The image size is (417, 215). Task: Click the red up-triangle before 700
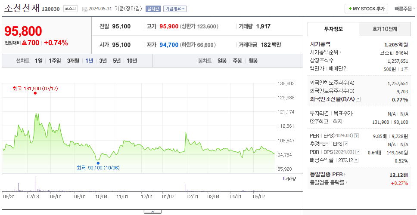(x=24, y=43)
